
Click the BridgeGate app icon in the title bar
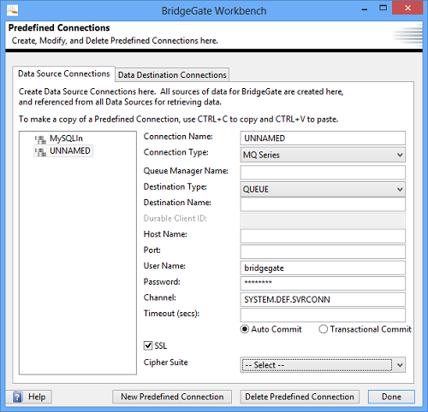pos(12,11)
